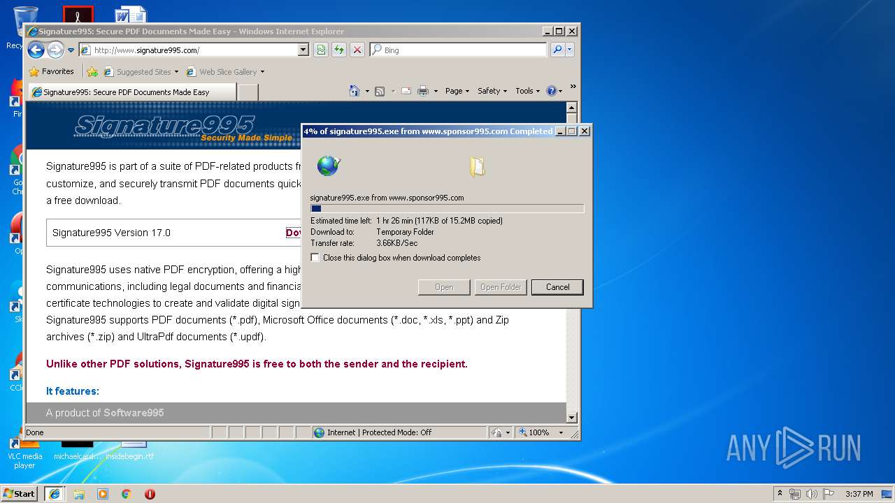Open the Favorites star button

51,71
